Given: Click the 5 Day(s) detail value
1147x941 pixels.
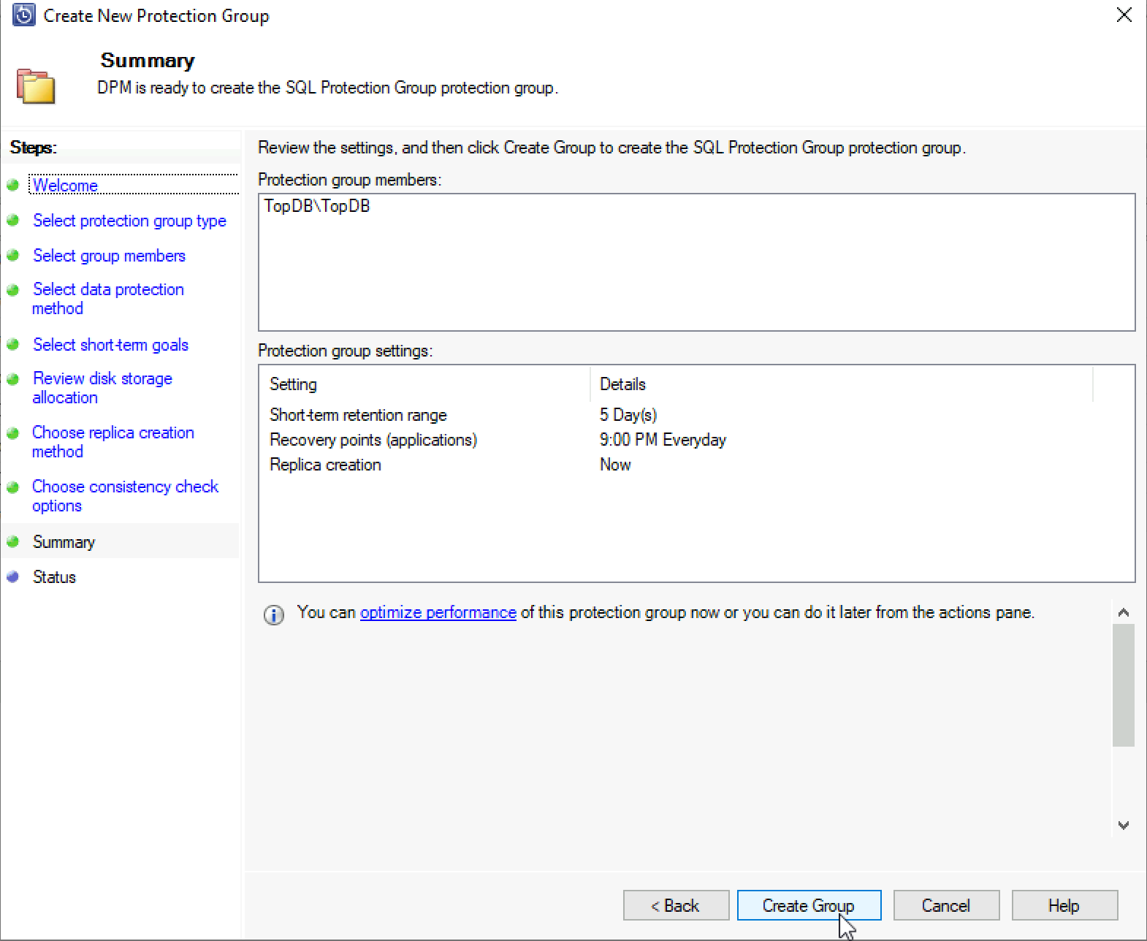Looking at the screenshot, I should [x=628, y=415].
